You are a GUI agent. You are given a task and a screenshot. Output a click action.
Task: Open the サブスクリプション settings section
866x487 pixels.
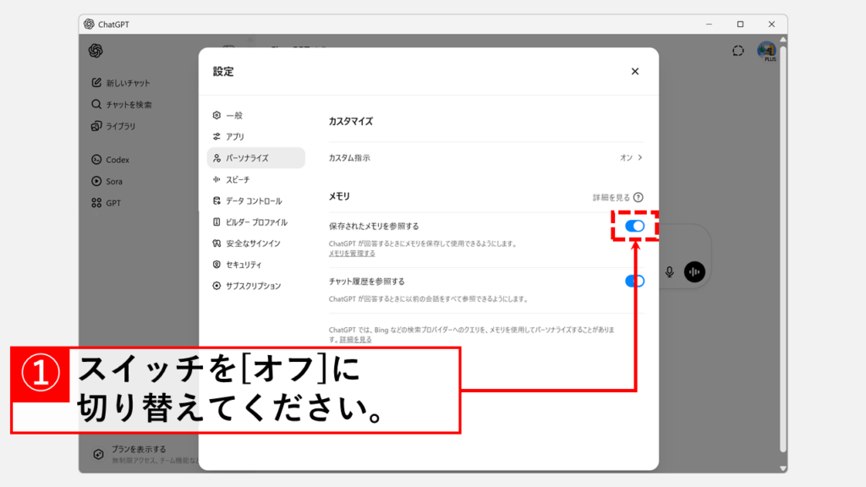pos(255,286)
